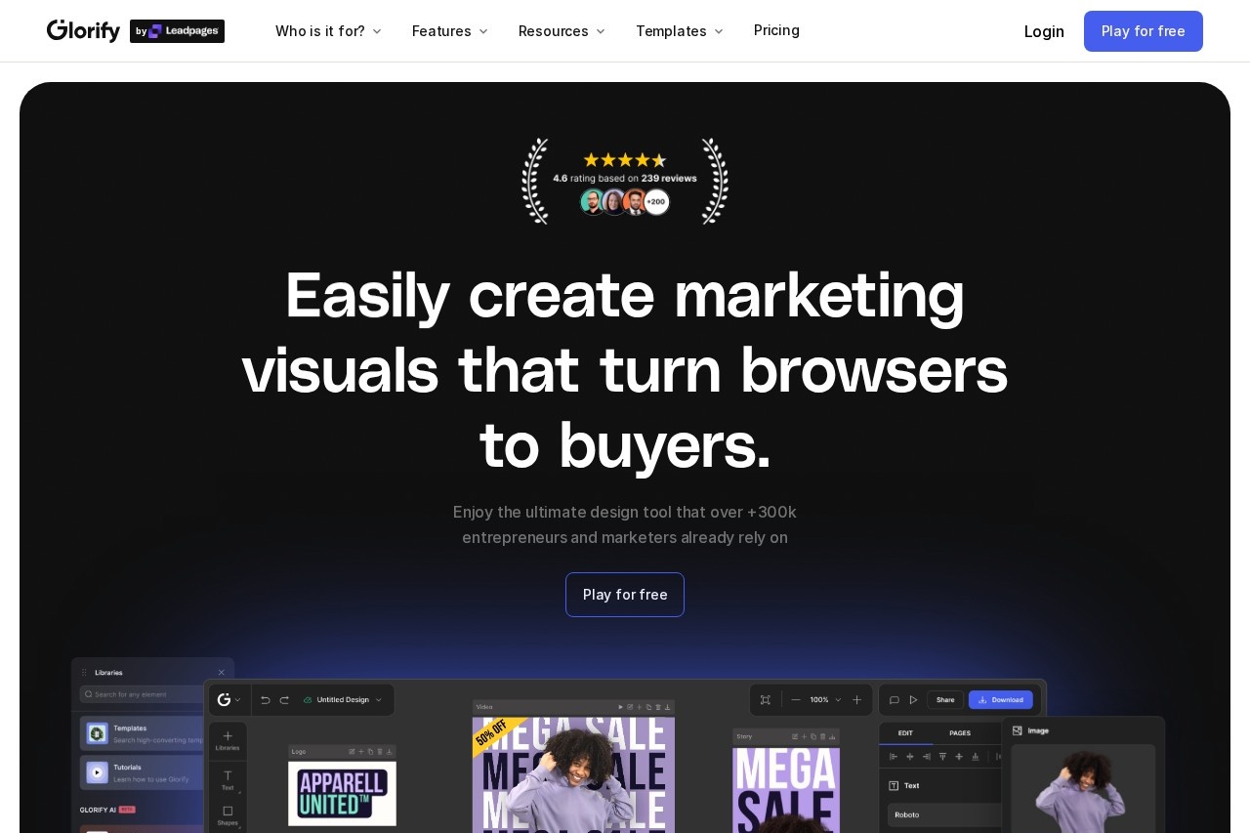Click the Login link
The width and height of the screenshot is (1250, 833).
[1044, 31]
